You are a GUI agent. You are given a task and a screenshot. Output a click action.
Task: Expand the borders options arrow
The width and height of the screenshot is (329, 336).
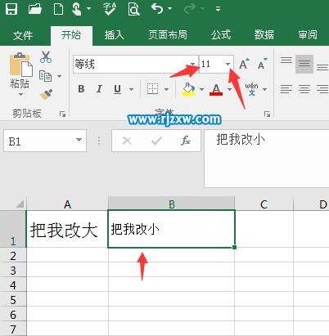pyautogui.click(x=166, y=89)
